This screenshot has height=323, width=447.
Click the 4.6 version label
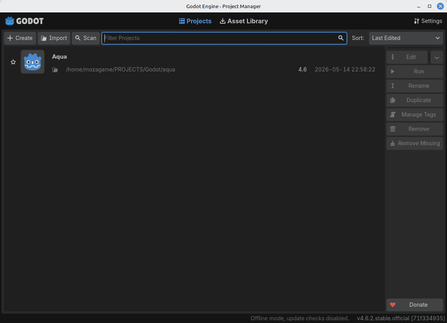click(x=303, y=69)
